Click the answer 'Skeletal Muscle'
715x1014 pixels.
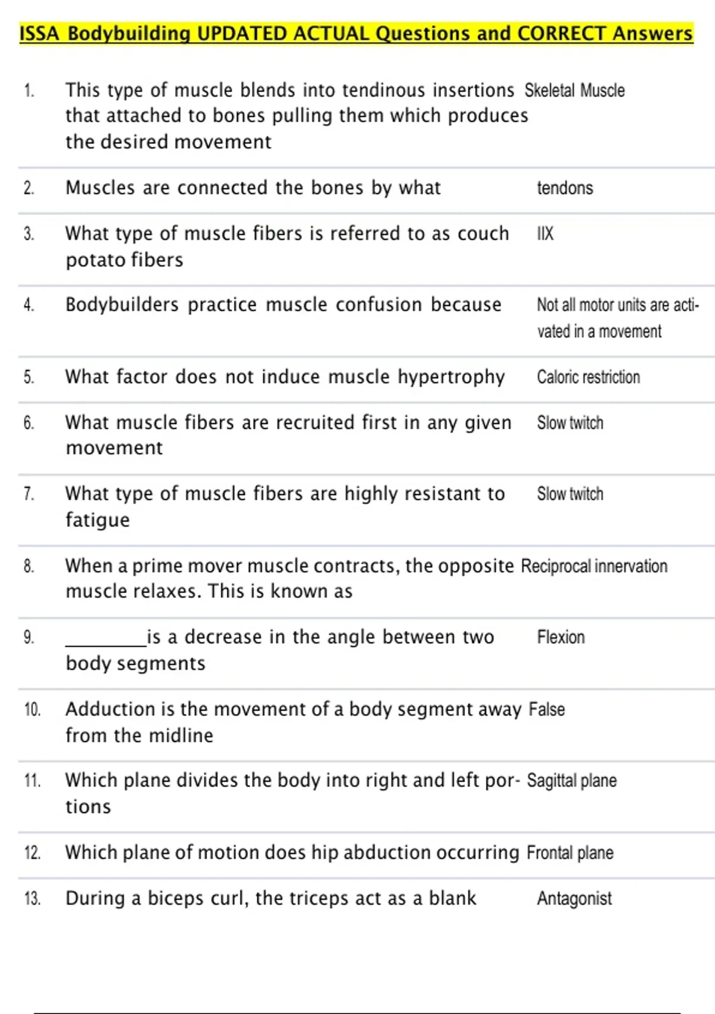574,91
